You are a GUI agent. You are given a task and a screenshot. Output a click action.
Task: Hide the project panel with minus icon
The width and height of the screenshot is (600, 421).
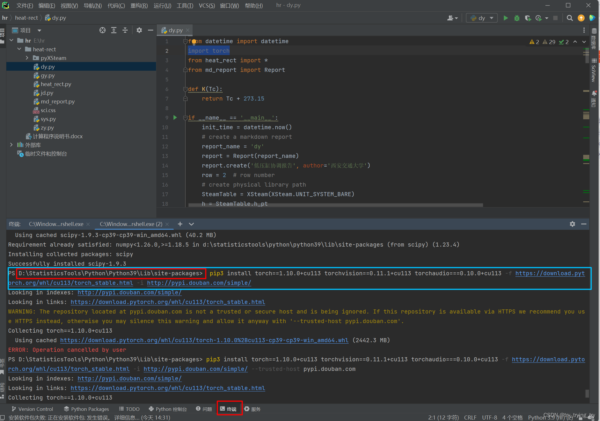[x=150, y=30]
